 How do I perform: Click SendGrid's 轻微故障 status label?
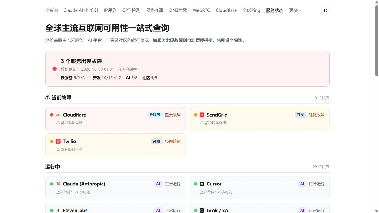point(317,115)
